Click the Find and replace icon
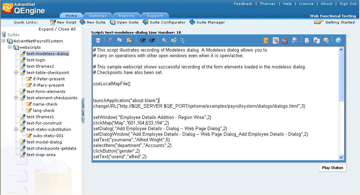 (x=174, y=40)
